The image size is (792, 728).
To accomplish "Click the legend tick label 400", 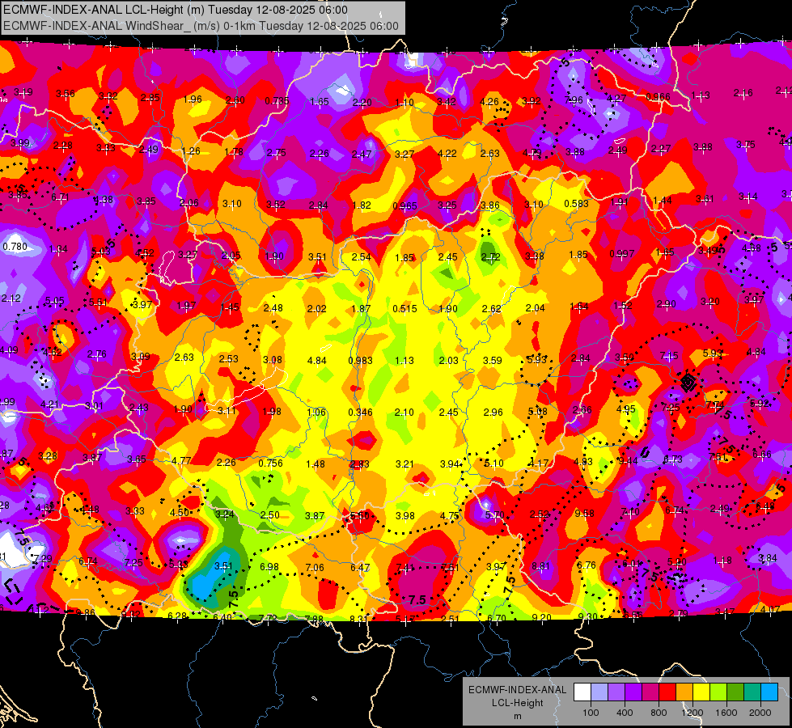I will click(x=625, y=713).
